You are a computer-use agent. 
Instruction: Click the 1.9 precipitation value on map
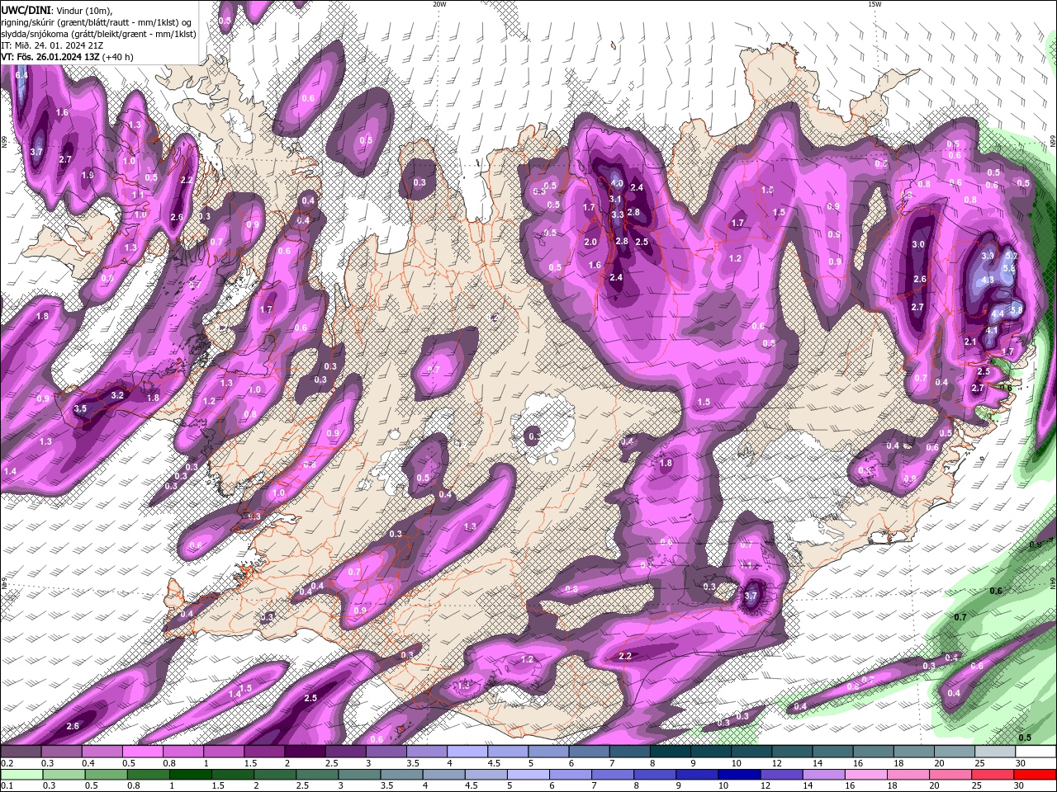pyautogui.click(x=88, y=175)
